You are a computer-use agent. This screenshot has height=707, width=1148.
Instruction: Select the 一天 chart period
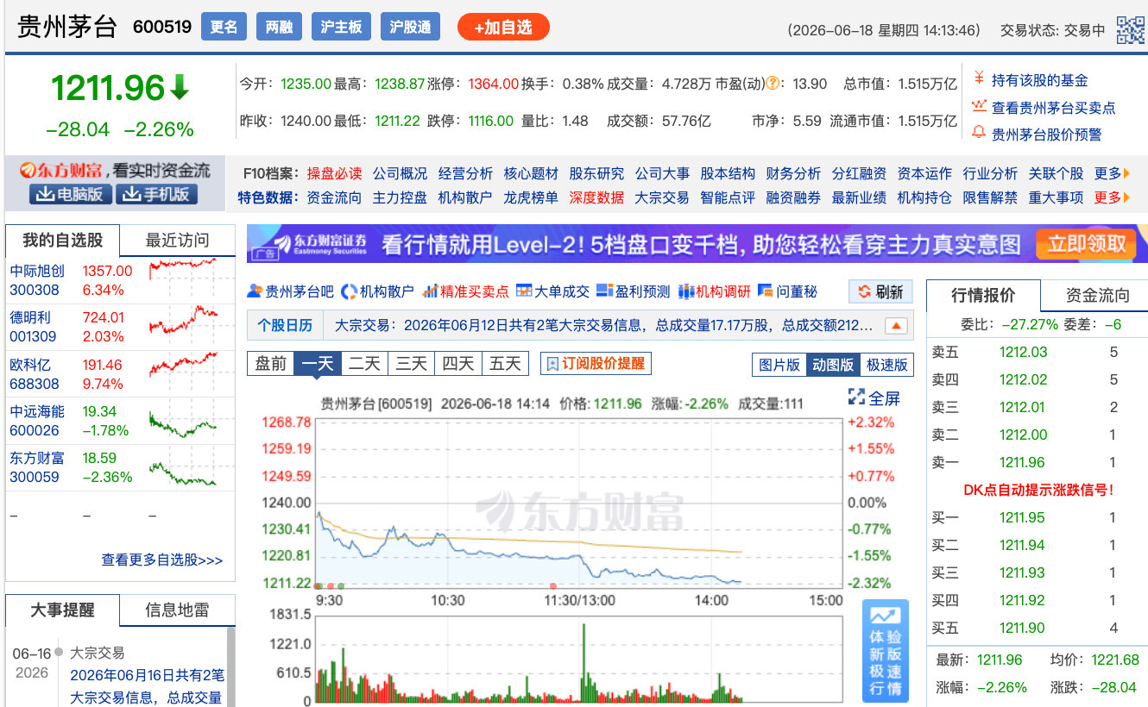coord(318,364)
